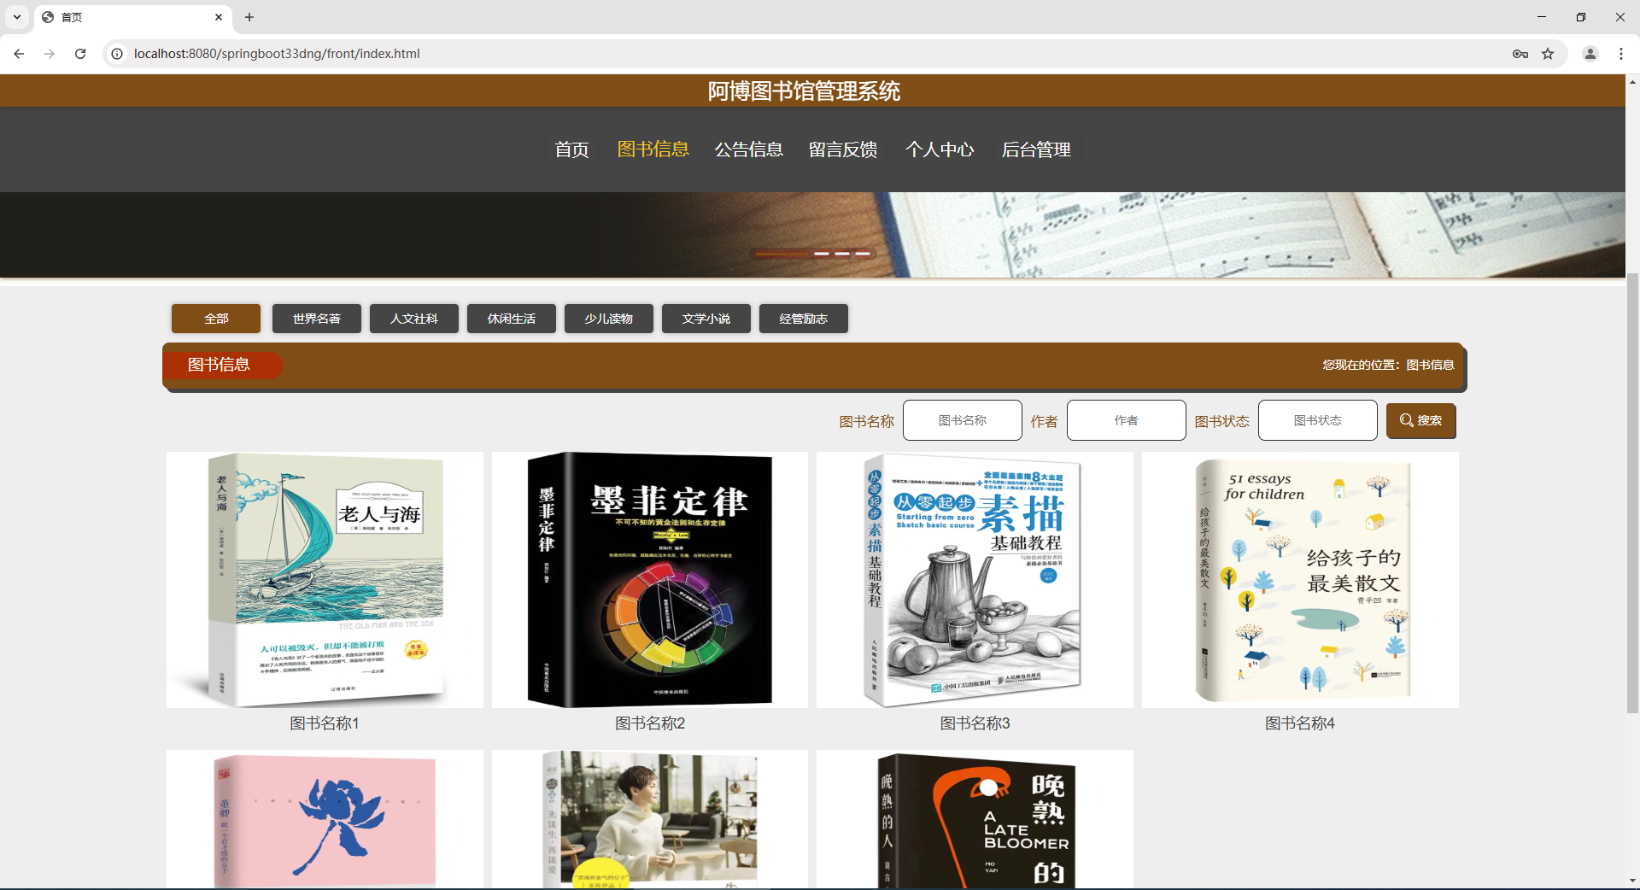Click the 图书名称1 title text

(x=325, y=723)
